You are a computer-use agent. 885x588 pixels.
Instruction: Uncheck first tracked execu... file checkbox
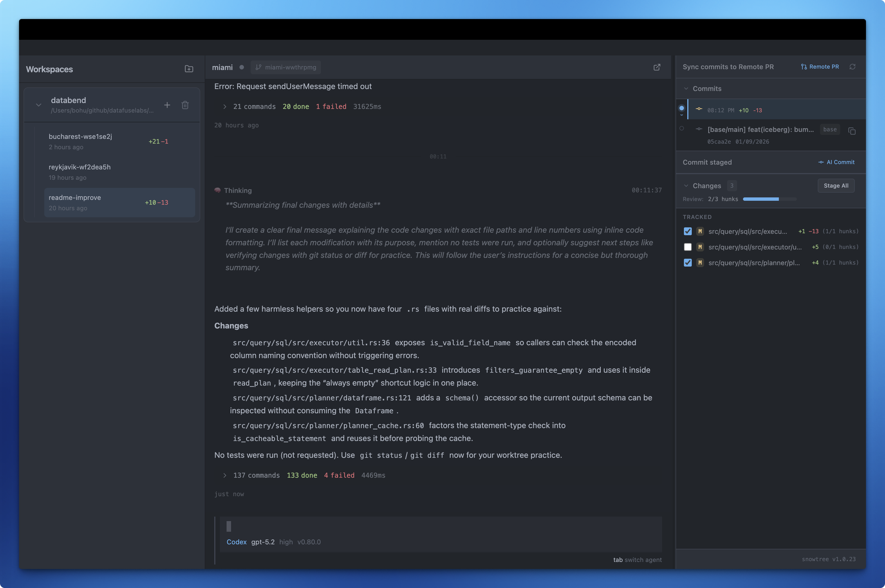(x=687, y=231)
